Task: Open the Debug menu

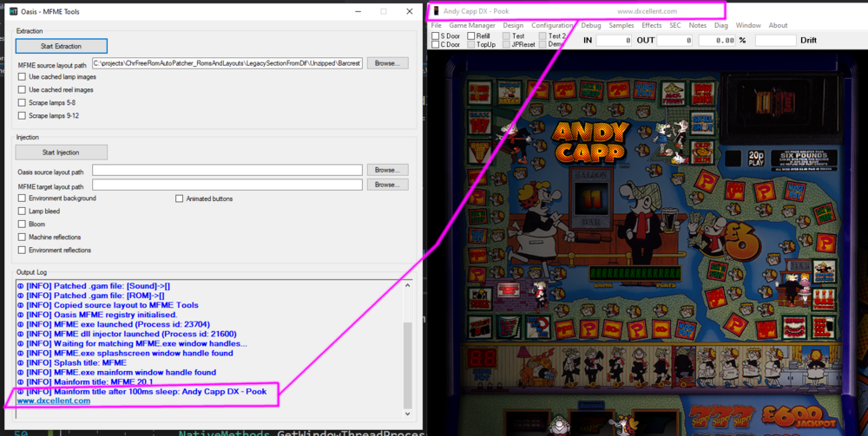Action: pyautogui.click(x=590, y=25)
